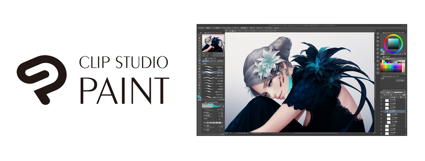Hide the highlighted folder layer using its eye
The width and height of the screenshot is (425, 161).
(381, 112)
